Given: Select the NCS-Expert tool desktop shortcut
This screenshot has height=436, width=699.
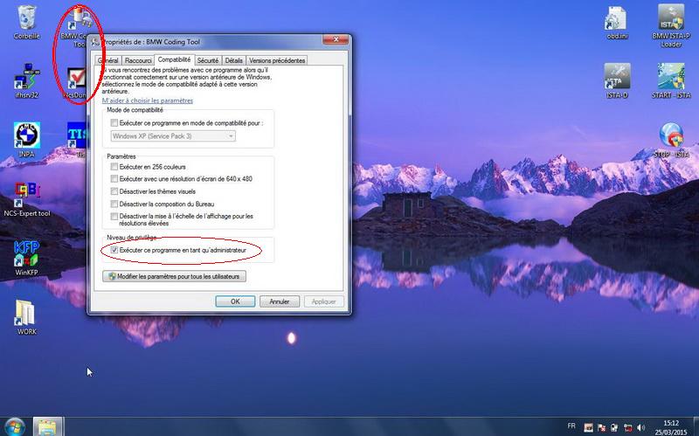Looking at the screenshot, I should (27, 199).
